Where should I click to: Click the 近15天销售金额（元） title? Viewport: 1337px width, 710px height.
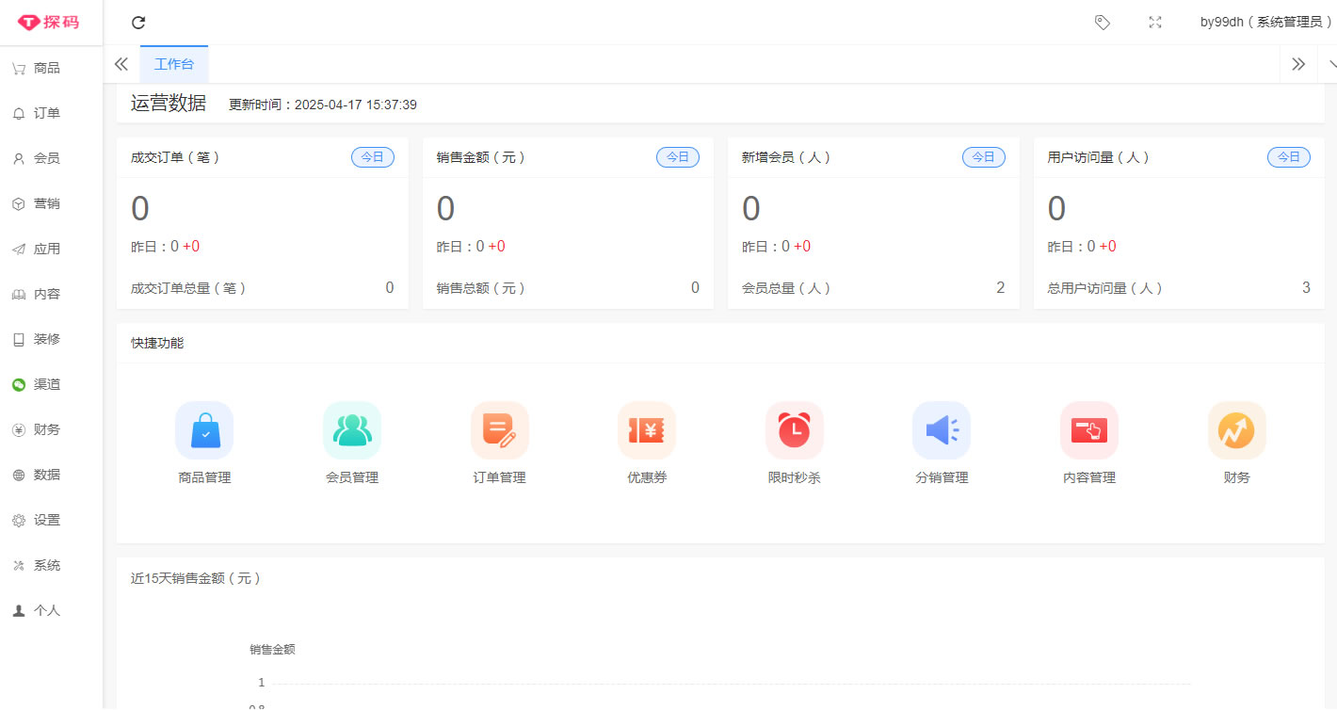[196, 578]
